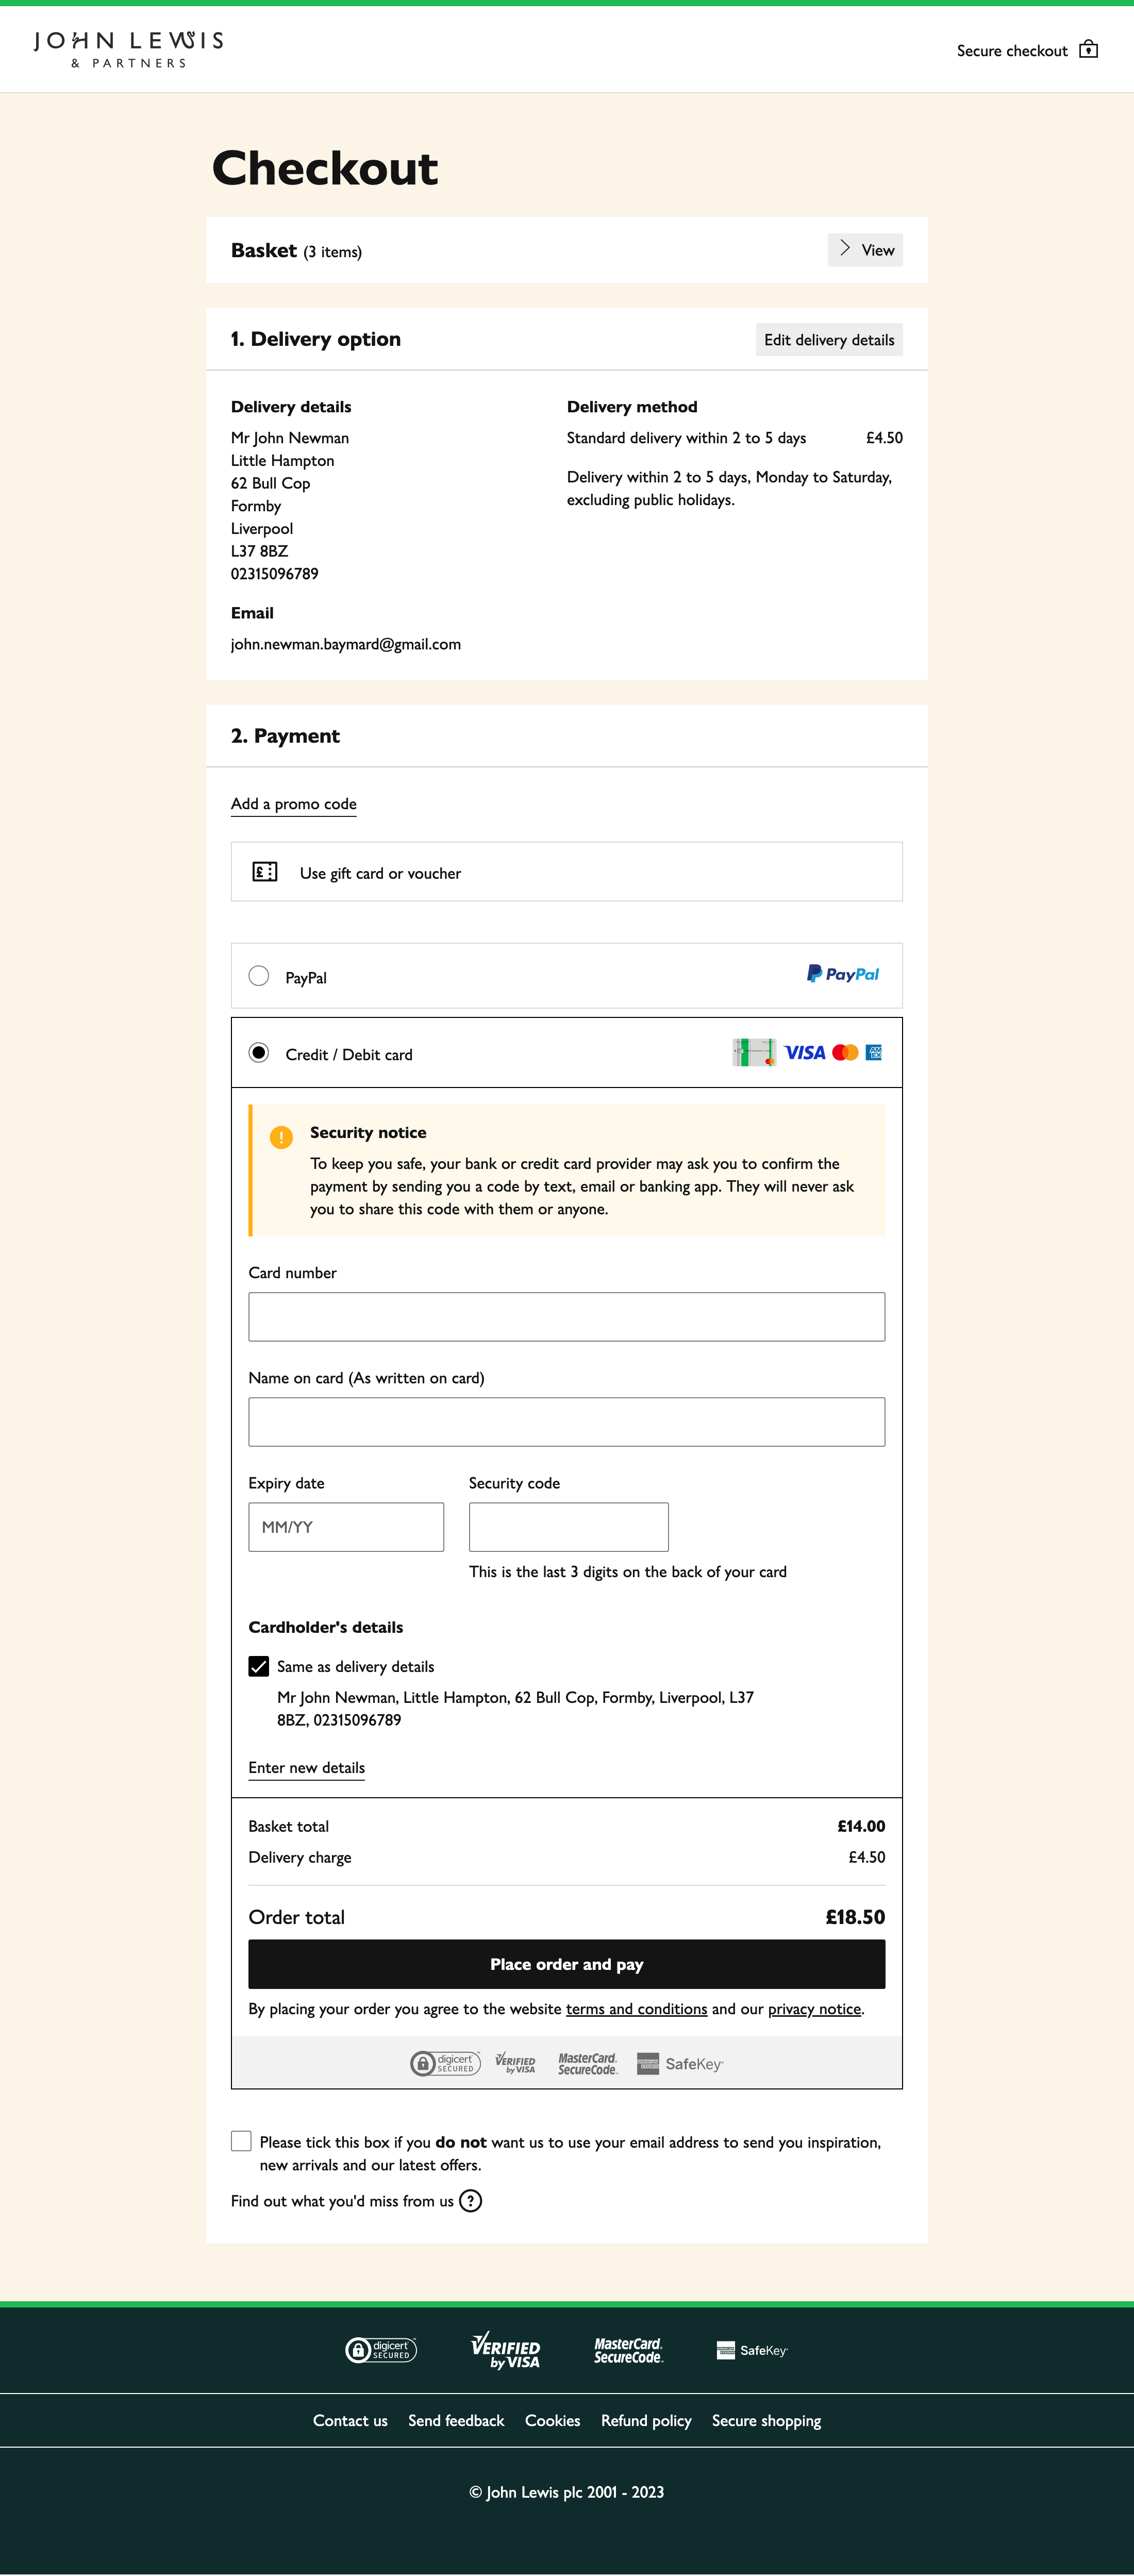This screenshot has height=2576, width=1134.
Task: Untick Same as delivery details checkbox
Action: tap(259, 1666)
